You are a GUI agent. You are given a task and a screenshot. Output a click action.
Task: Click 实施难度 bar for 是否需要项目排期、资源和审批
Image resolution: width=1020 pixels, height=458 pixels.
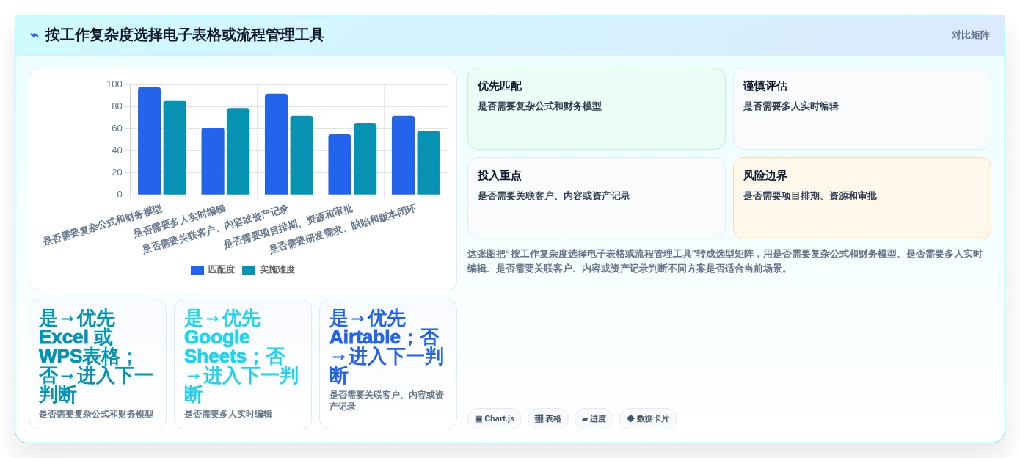point(365,159)
